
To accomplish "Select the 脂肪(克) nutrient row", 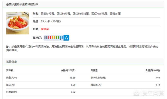I will (41, 85).
